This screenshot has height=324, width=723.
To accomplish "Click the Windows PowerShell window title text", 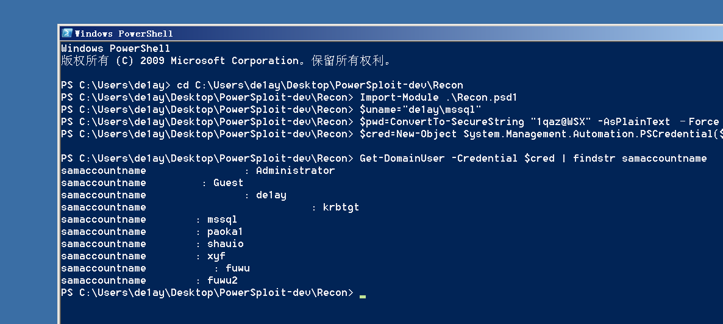I will click(x=124, y=34).
